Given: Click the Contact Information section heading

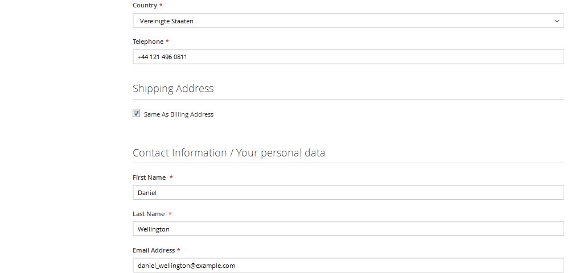Looking at the screenshot, I should pyautogui.click(x=229, y=152).
